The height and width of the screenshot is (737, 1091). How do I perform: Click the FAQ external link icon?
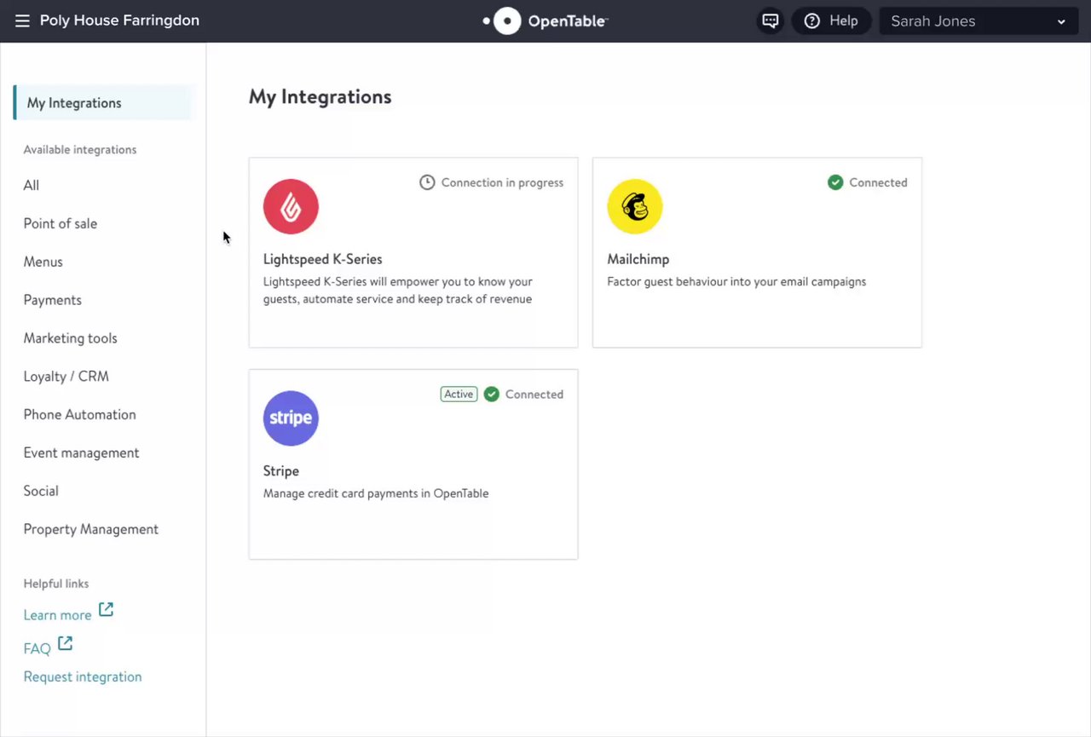click(x=65, y=644)
